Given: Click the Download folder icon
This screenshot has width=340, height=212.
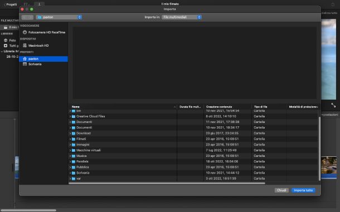Looking at the screenshot, I should click(74, 134).
